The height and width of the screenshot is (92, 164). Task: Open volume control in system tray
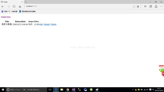pos(147,89)
